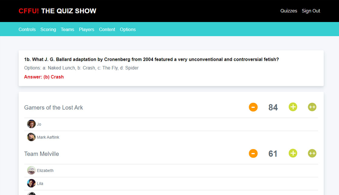The image size is (339, 195).
Task: Open the Controls menu item
Action: coord(27,29)
